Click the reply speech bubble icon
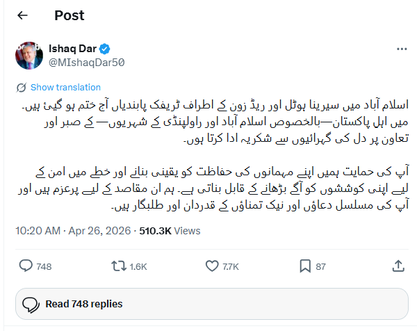Screen dimensions: 417x331 tap(26, 266)
